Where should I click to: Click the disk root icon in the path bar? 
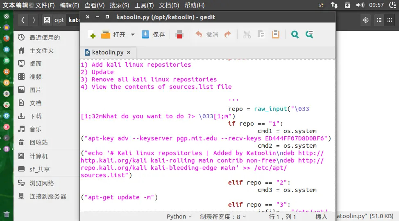pyautogui.click(x=47, y=20)
